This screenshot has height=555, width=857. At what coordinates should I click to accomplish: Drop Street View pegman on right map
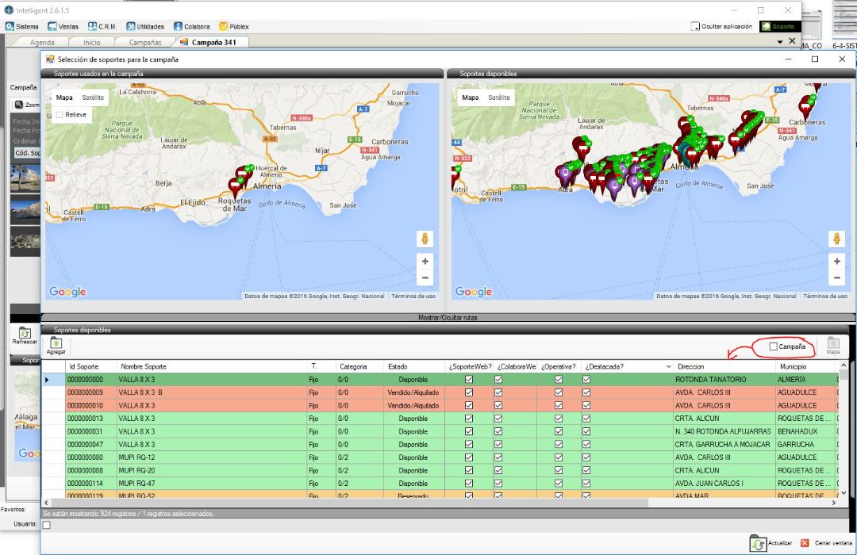pos(836,239)
